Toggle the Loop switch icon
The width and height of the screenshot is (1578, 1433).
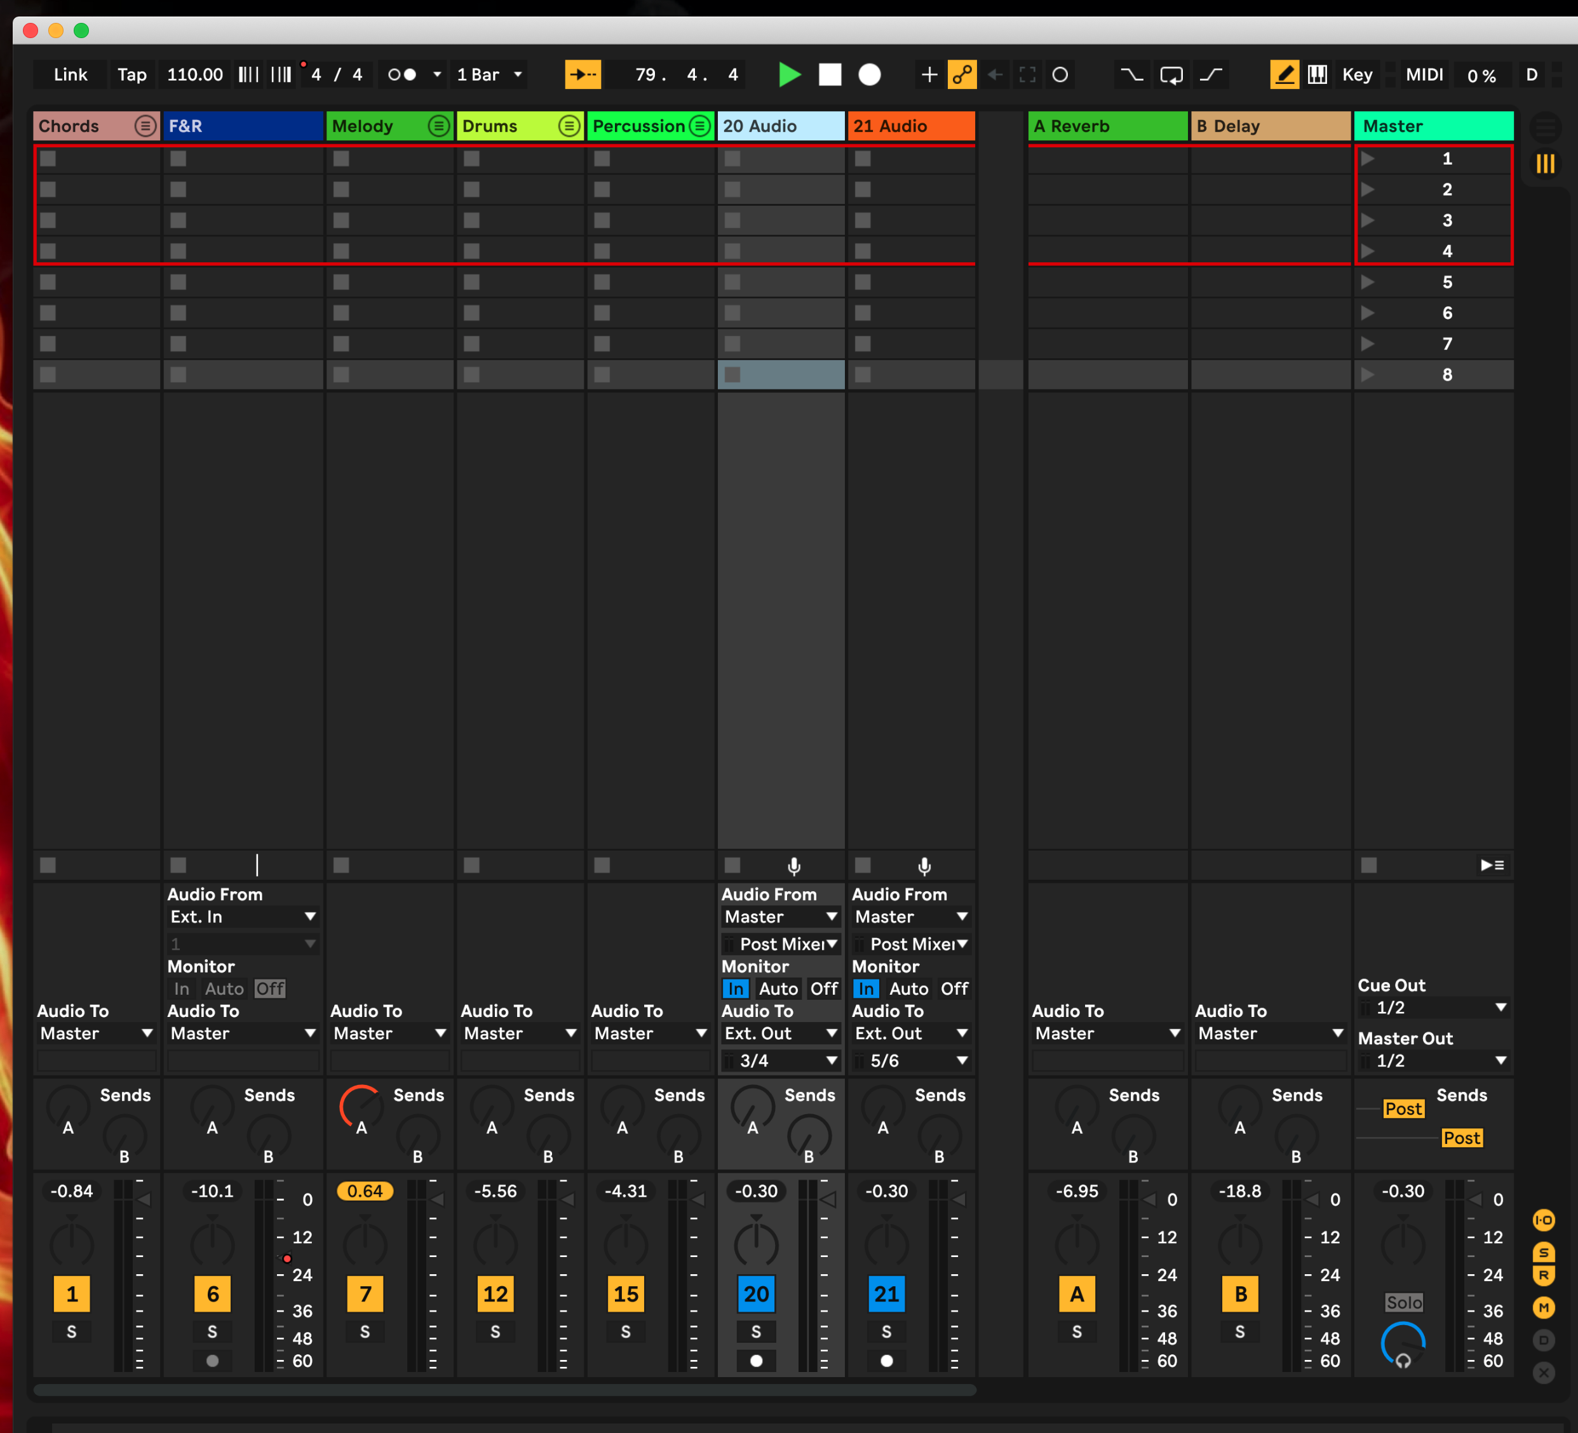pyautogui.click(x=1171, y=75)
